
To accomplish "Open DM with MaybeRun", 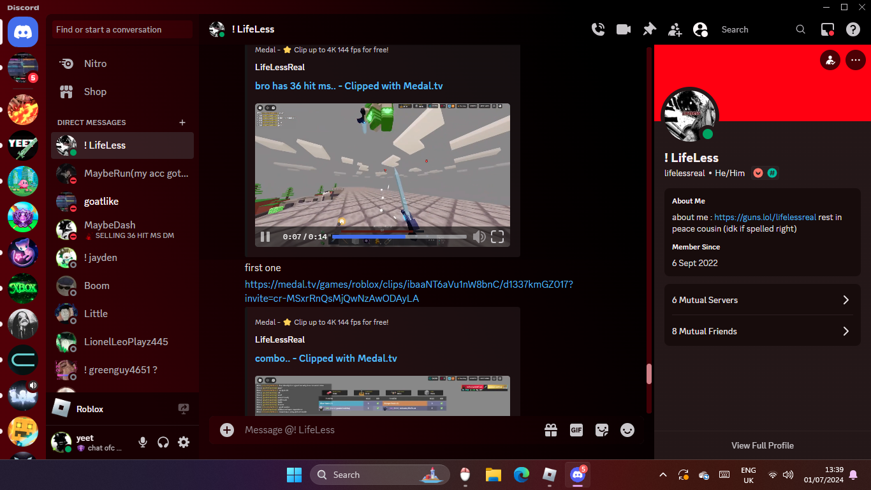I will 122,174.
